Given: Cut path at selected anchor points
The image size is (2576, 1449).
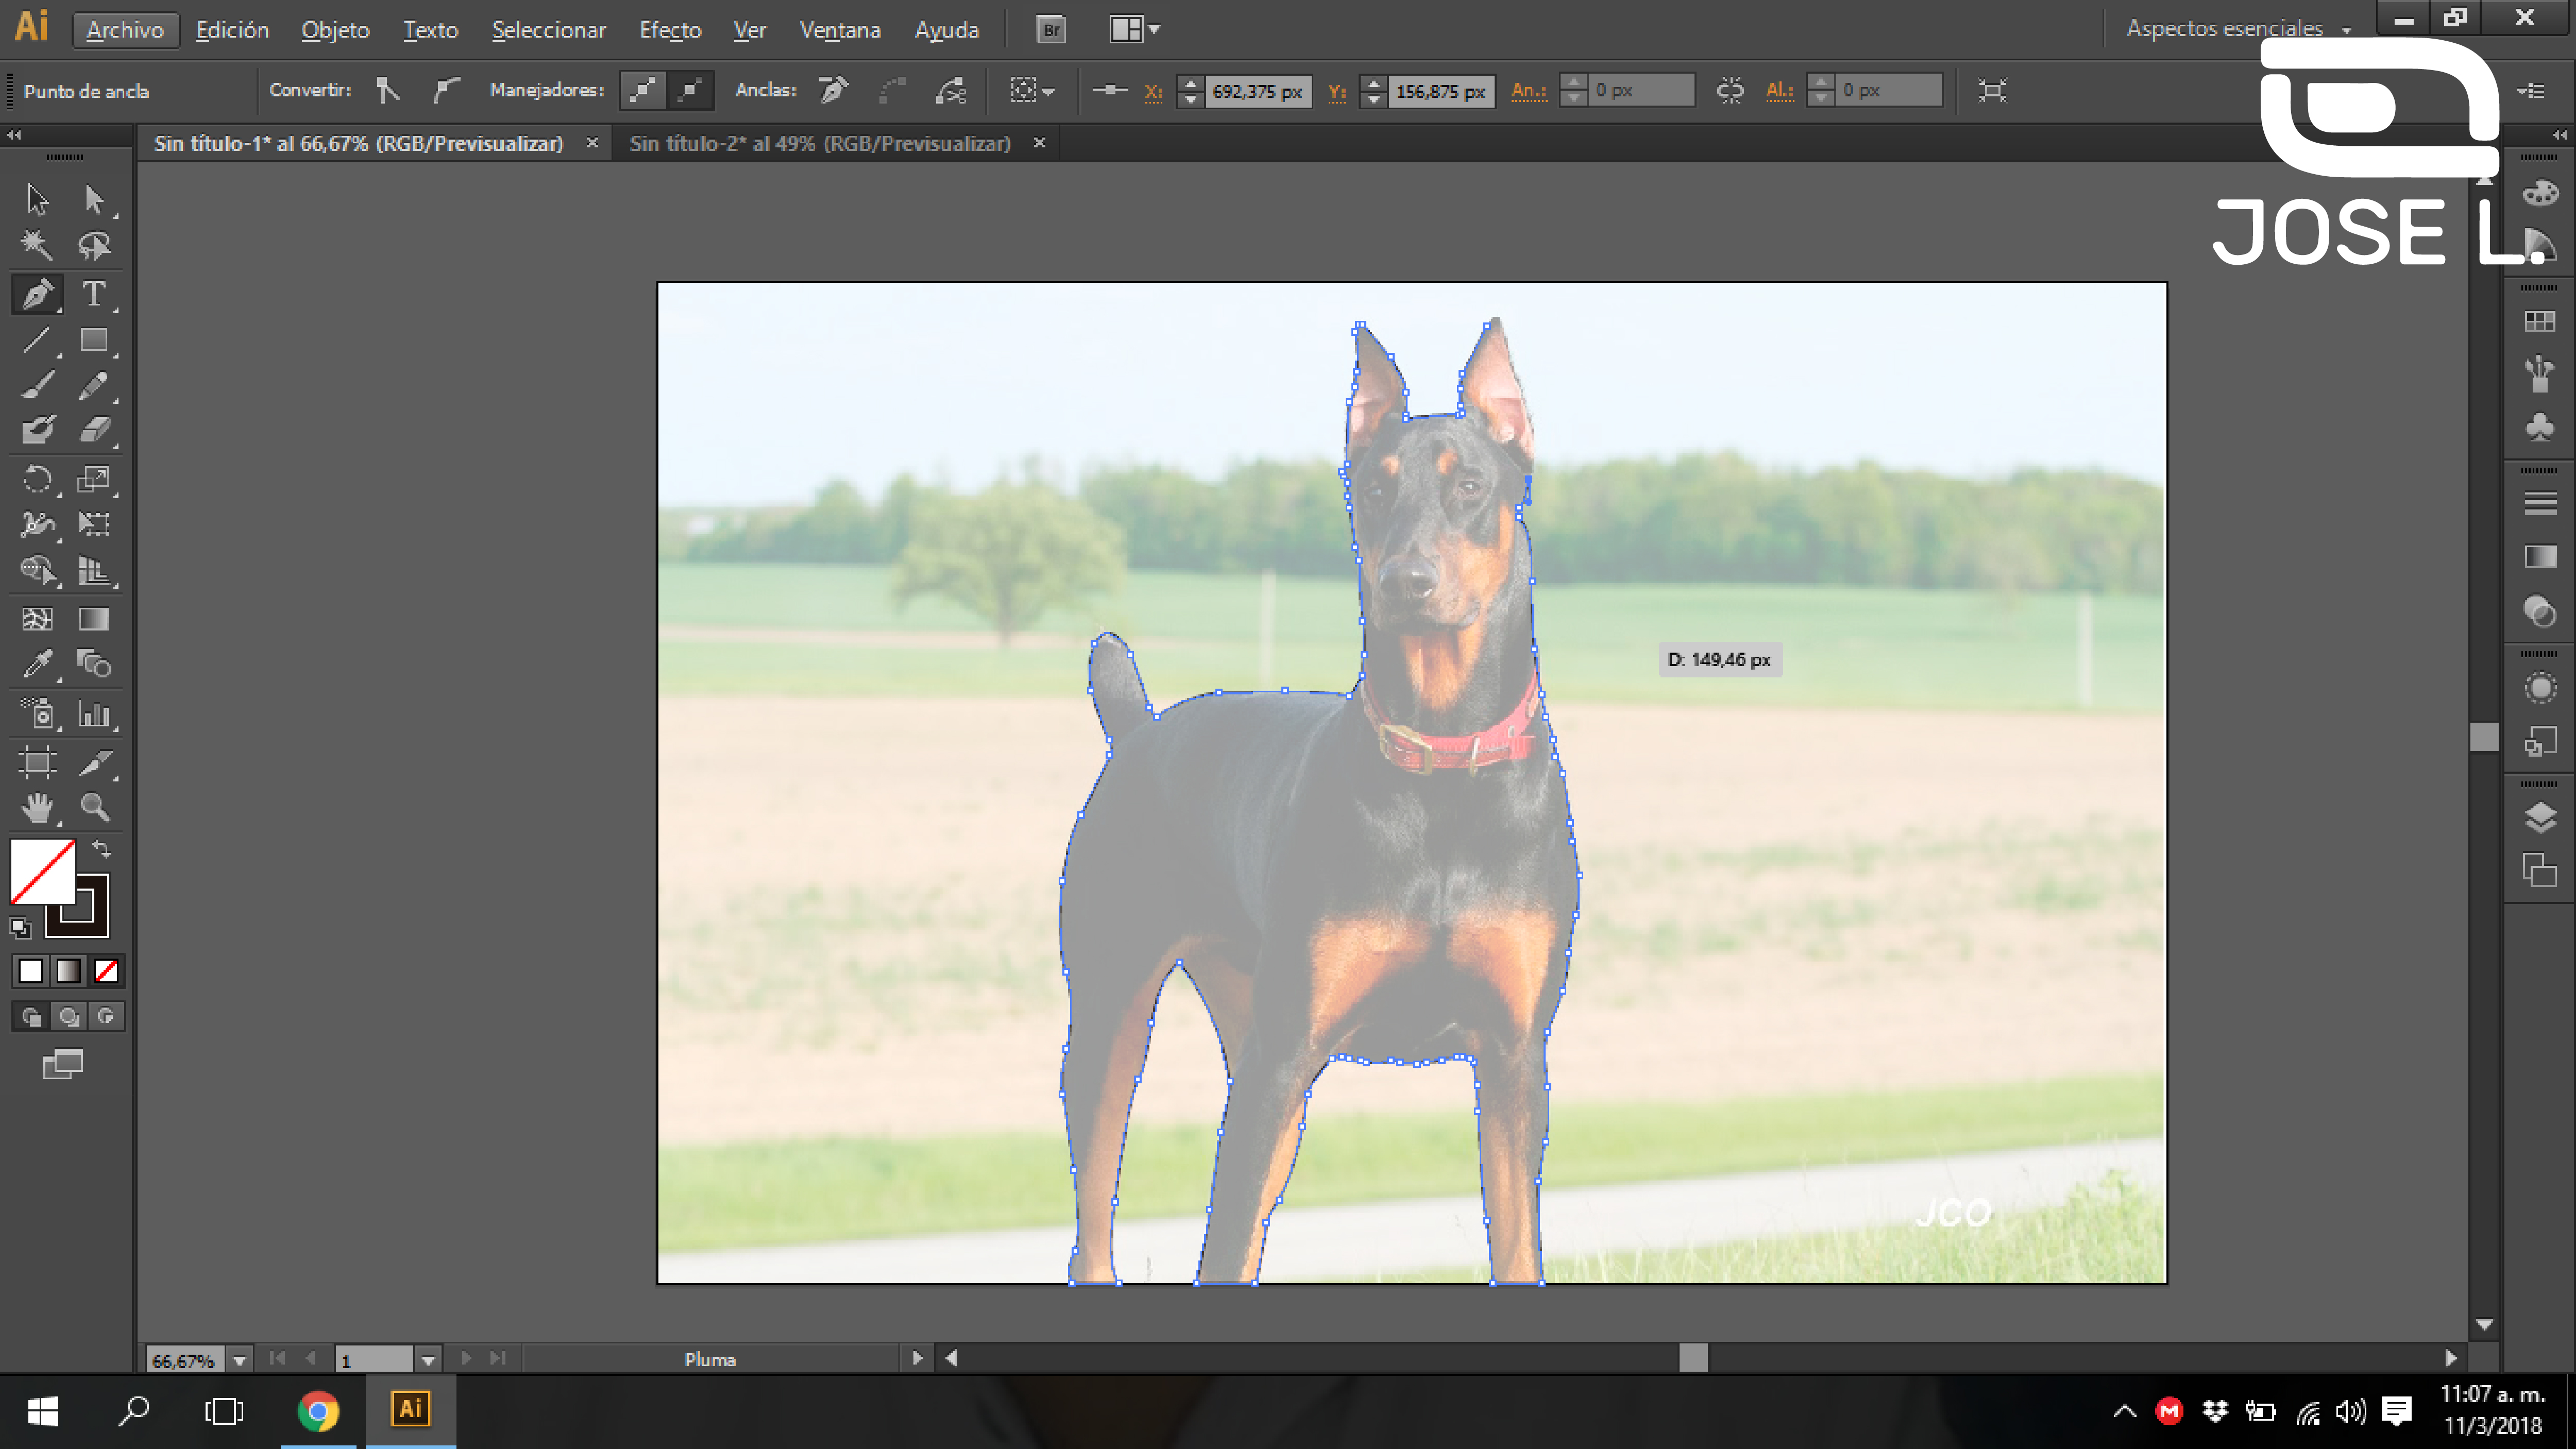Looking at the screenshot, I should tap(951, 91).
